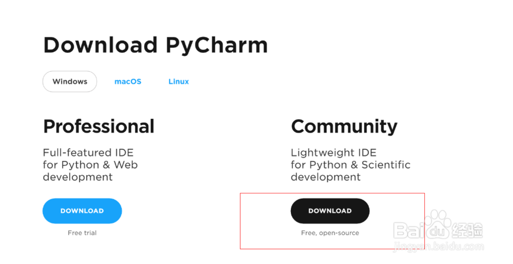Click "development" under the Community description
513x264 pixels.
(325, 177)
